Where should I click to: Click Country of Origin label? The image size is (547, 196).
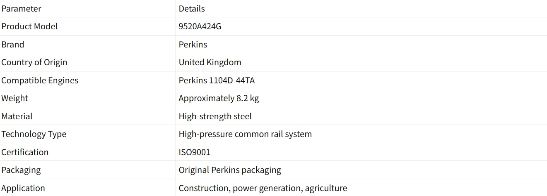[34, 62]
